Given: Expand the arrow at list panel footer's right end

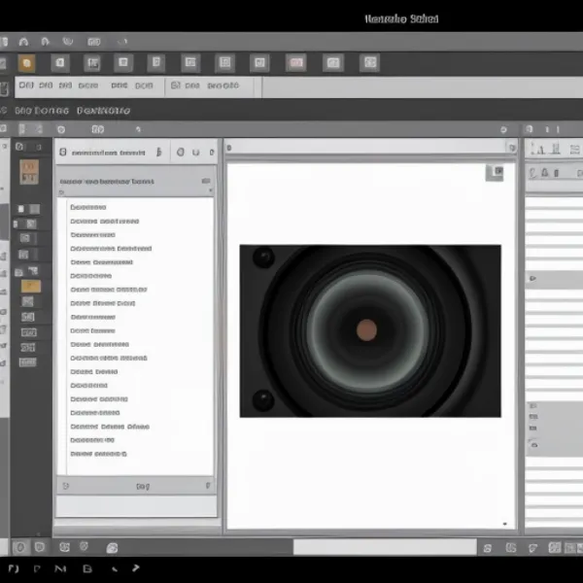Looking at the screenshot, I should [x=206, y=485].
